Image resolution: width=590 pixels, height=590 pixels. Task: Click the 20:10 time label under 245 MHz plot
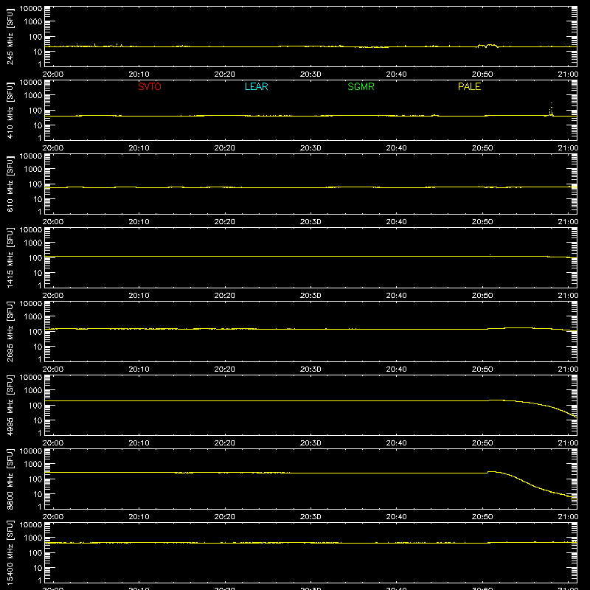[139, 74]
